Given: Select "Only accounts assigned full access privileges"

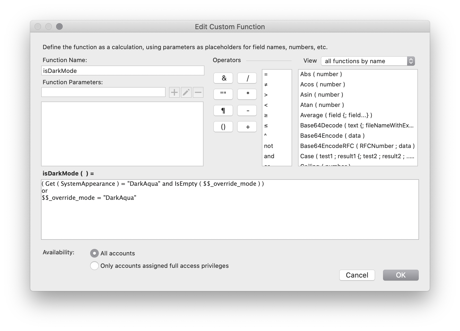Looking at the screenshot, I should pyautogui.click(x=94, y=266).
